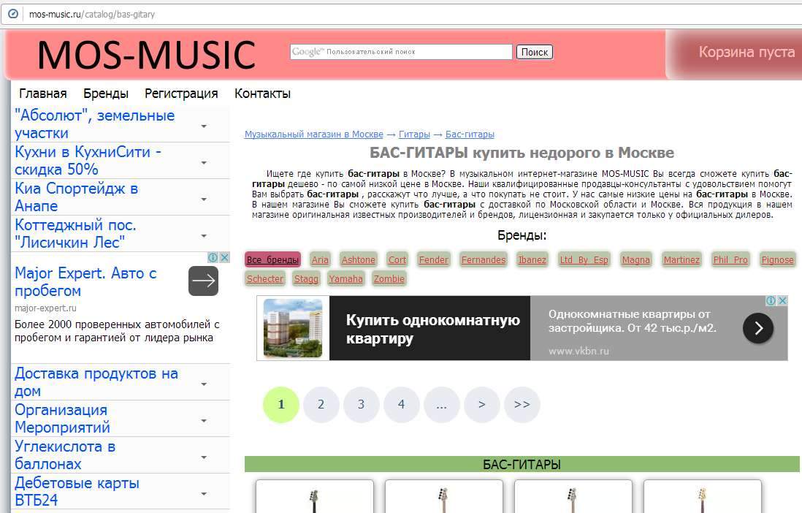The image size is (802, 513).
Task: Open Доставка продуктов на дом ad
Action: 96,382
